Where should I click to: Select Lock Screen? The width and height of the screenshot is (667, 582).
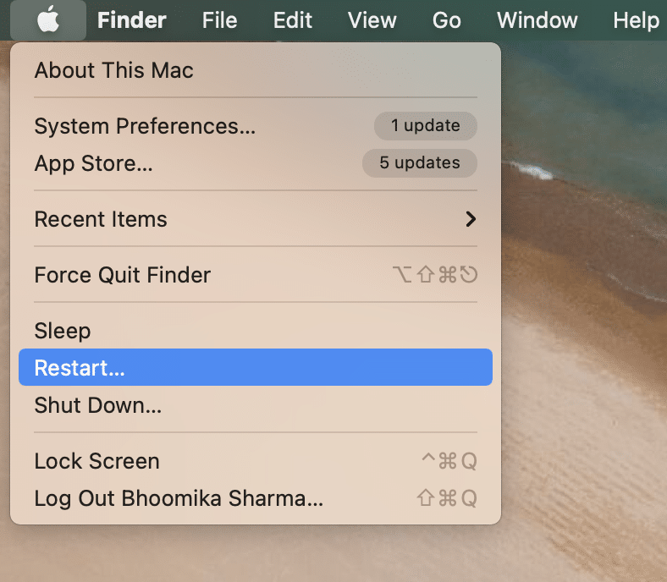pyautogui.click(x=96, y=461)
